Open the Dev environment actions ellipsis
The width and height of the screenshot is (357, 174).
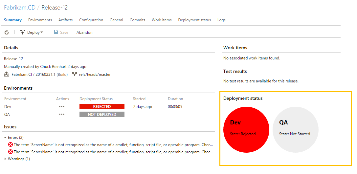click(62, 106)
